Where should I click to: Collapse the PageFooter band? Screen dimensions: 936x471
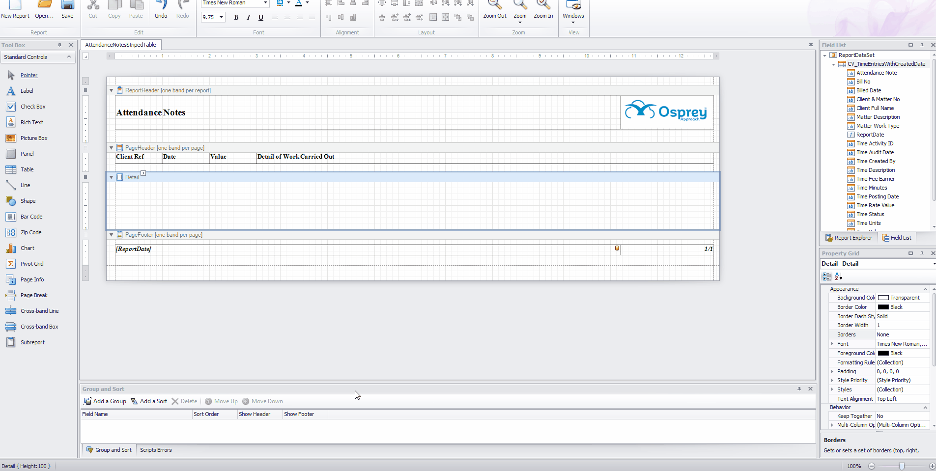click(111, 235)
